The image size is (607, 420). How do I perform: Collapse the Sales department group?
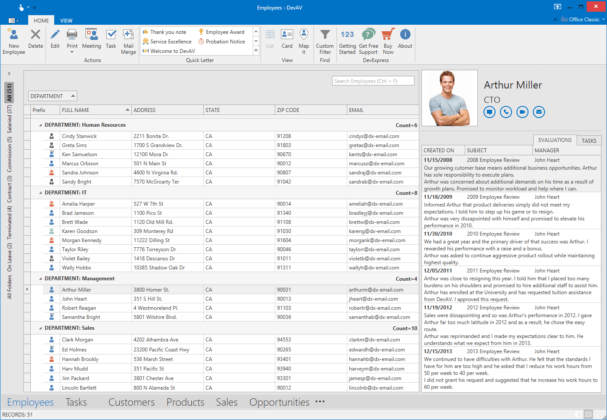coord(41,328)
